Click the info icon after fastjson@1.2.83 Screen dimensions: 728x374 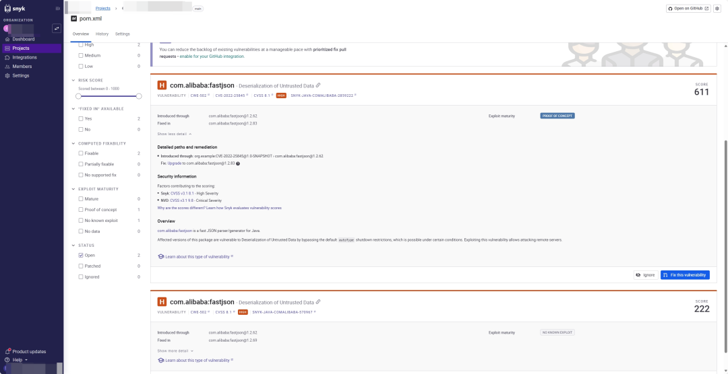click(238, 163)
